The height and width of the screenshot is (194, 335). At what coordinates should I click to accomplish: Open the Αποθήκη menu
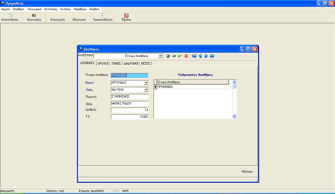click(19, 9)
